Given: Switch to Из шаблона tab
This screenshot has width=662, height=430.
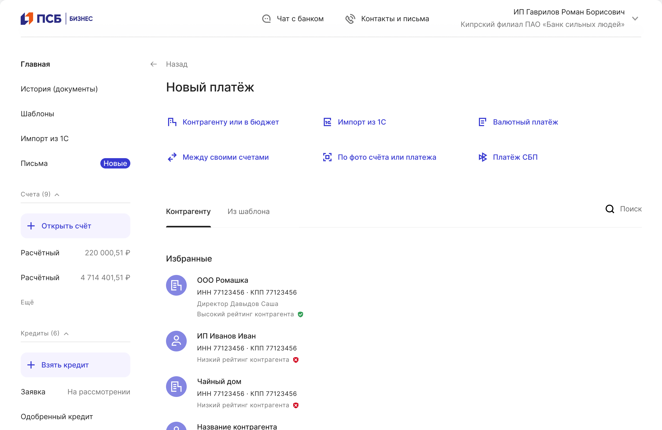Looking at the screenshot, I should 249,212.
